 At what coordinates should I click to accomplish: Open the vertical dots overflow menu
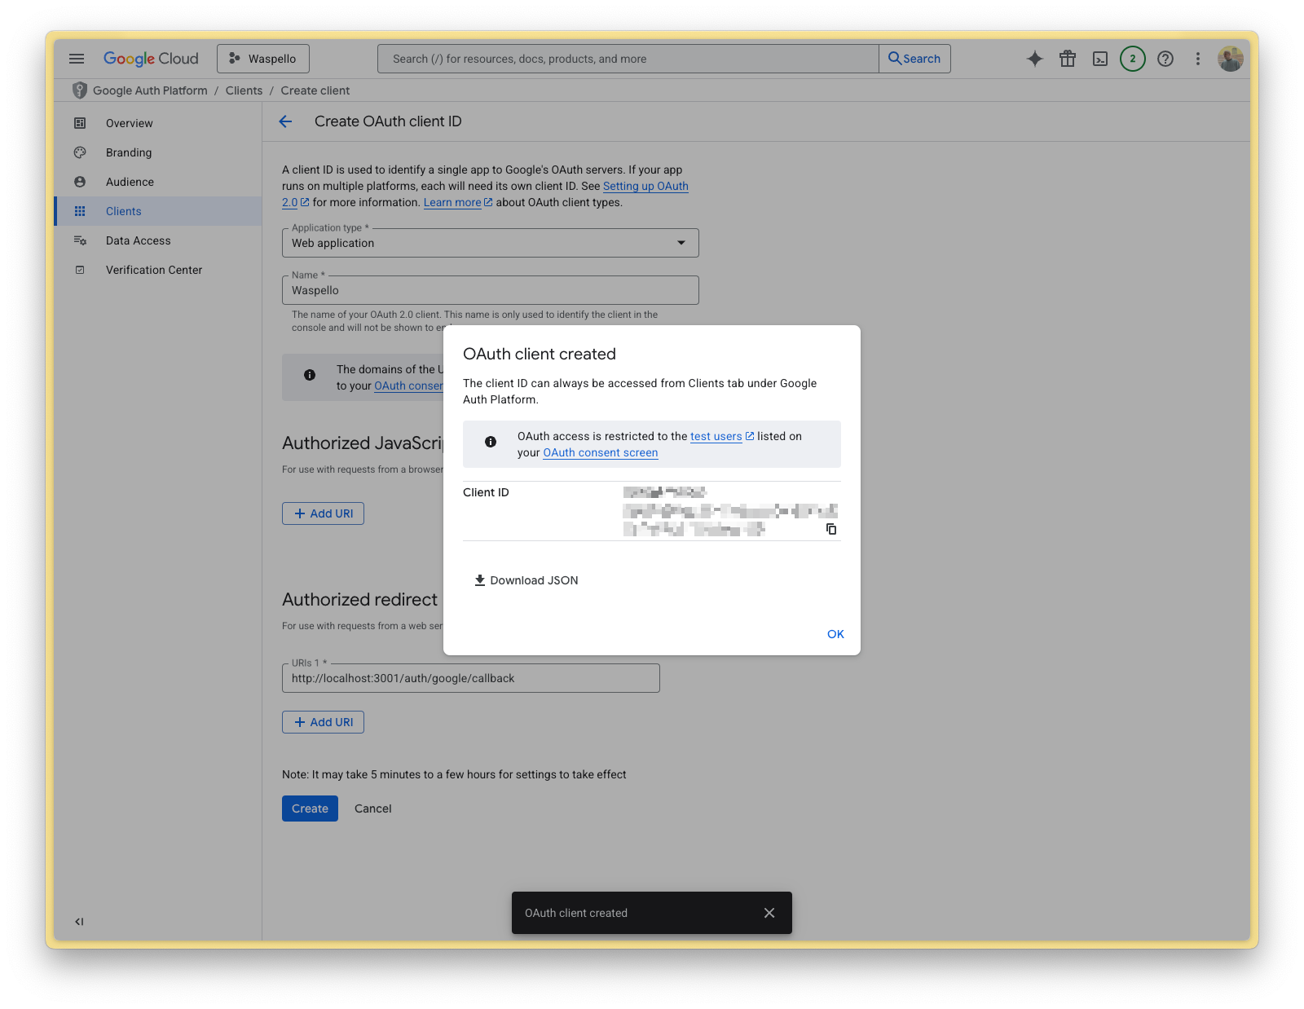pos(1198,58)
